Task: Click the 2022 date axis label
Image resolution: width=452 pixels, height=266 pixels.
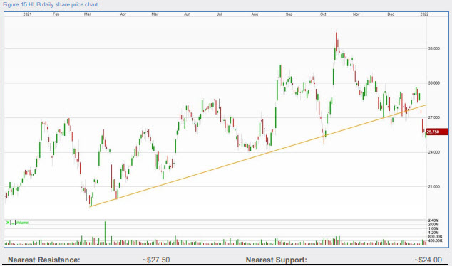Action: tap(424, 14)
